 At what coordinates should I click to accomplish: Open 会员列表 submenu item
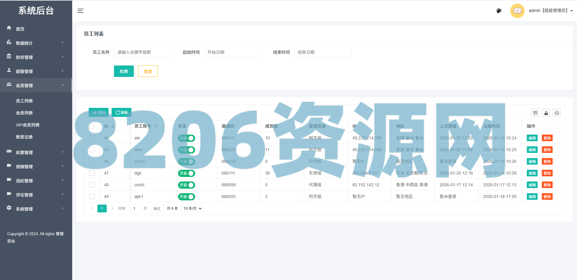tap(24, 113)
